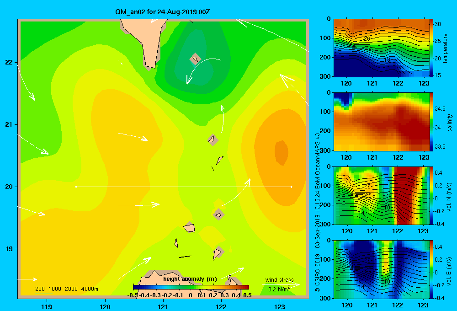Click the longitude 123 tick label on main map
This screenshot has width=457, height=311.
[x=280, y=306]
